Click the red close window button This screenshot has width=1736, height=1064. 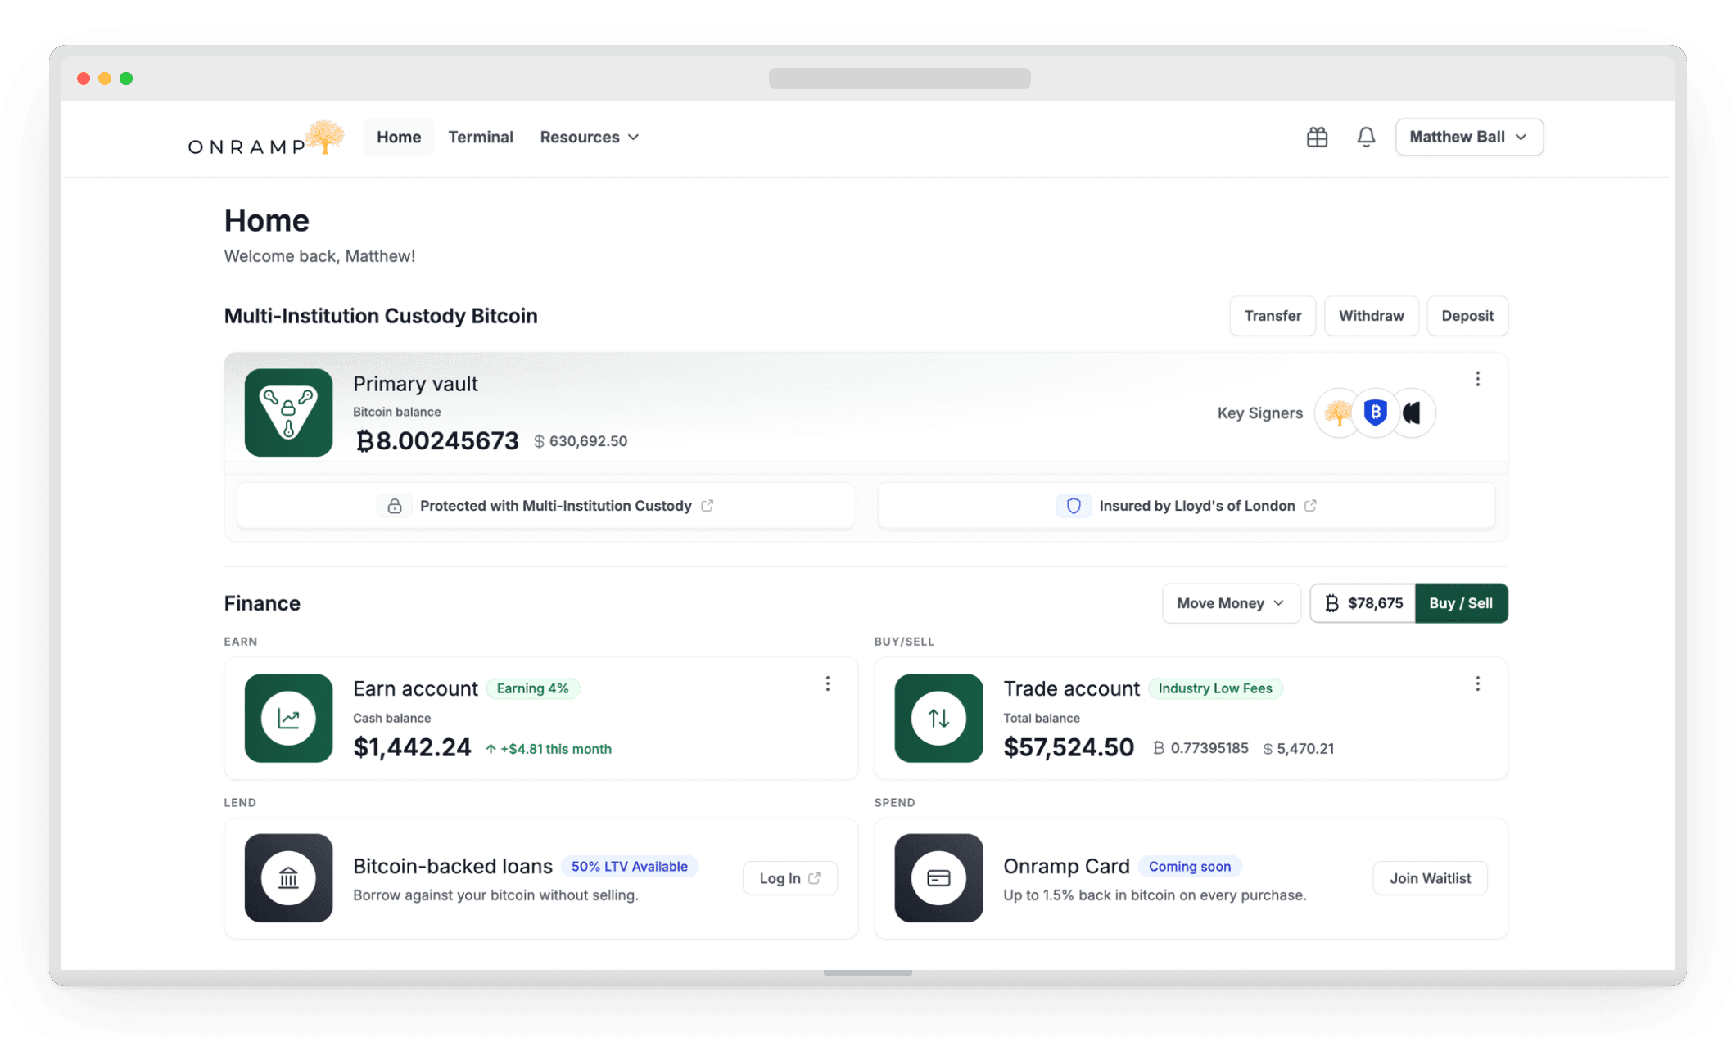84,79
